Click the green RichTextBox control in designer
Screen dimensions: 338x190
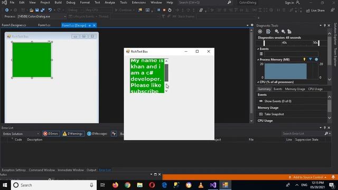(x=32, y=60)
